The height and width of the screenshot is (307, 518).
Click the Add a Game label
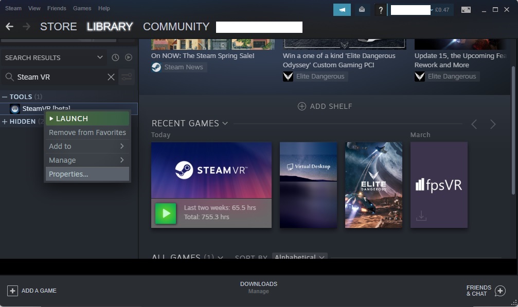[39, 291]
